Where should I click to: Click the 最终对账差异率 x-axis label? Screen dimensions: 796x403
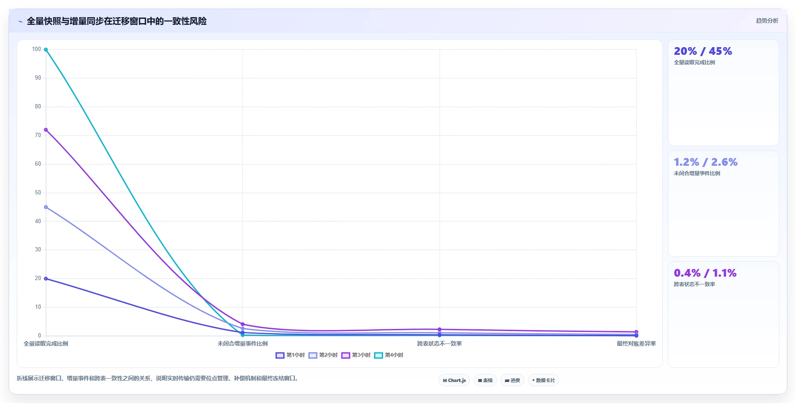(x=636, y=343)
